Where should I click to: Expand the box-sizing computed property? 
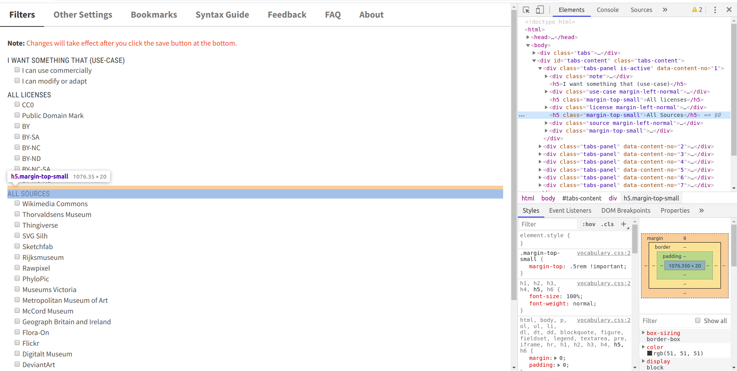click(644, 333)
